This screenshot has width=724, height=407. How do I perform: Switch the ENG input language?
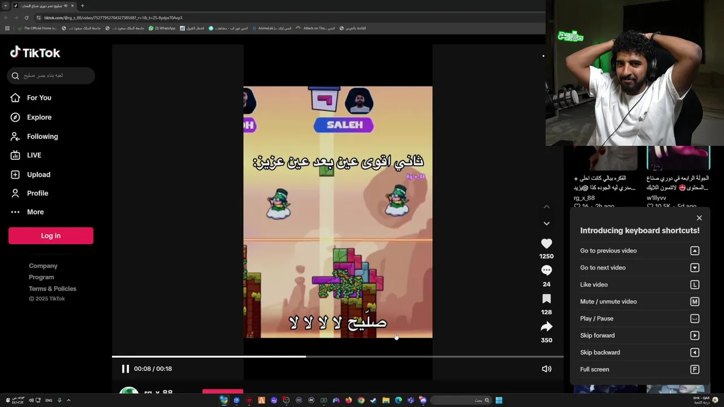click(49, 400)
